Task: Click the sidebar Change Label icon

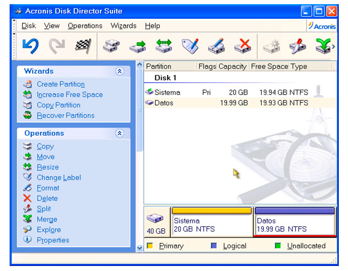Action: pyautogui.click(x=28, y=177)
